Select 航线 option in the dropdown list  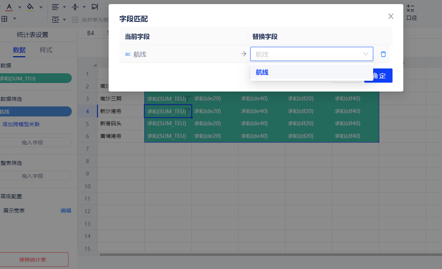(x=262, y=73)
